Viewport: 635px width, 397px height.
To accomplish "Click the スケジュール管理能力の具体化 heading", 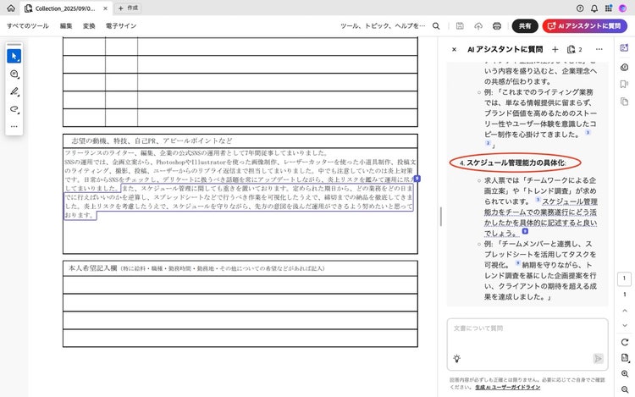I will coord(516,163).
